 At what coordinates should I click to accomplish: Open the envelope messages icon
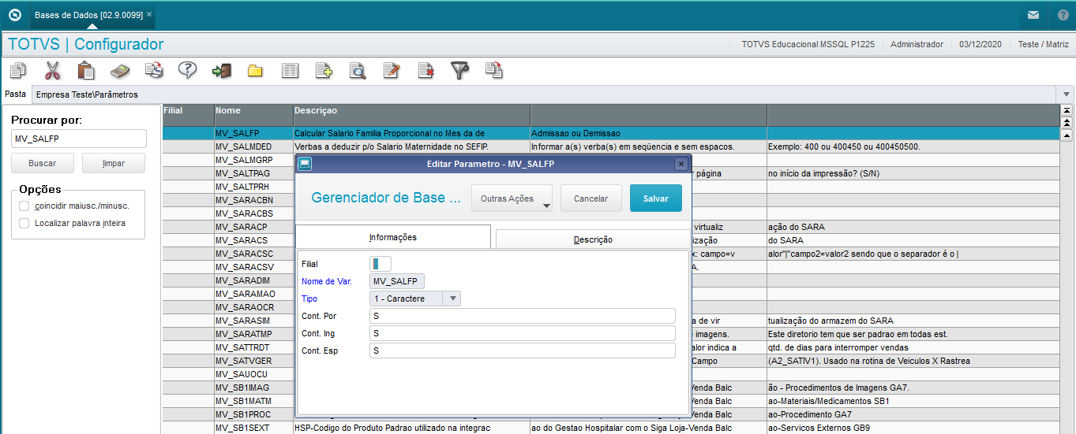click(x=1033, y=15)
